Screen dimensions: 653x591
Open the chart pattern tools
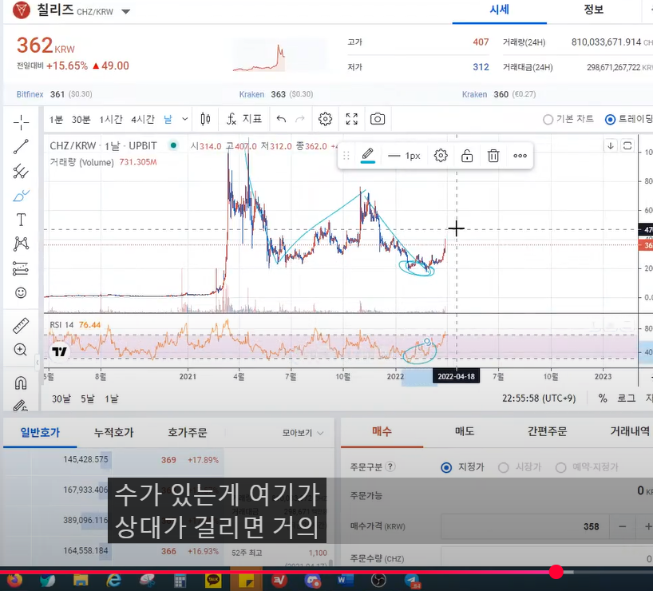[21, 244]
